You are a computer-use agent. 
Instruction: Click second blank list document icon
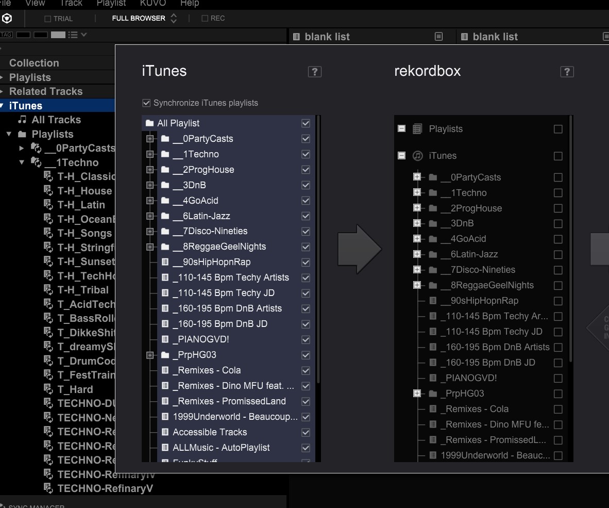[x=464, y=37]
